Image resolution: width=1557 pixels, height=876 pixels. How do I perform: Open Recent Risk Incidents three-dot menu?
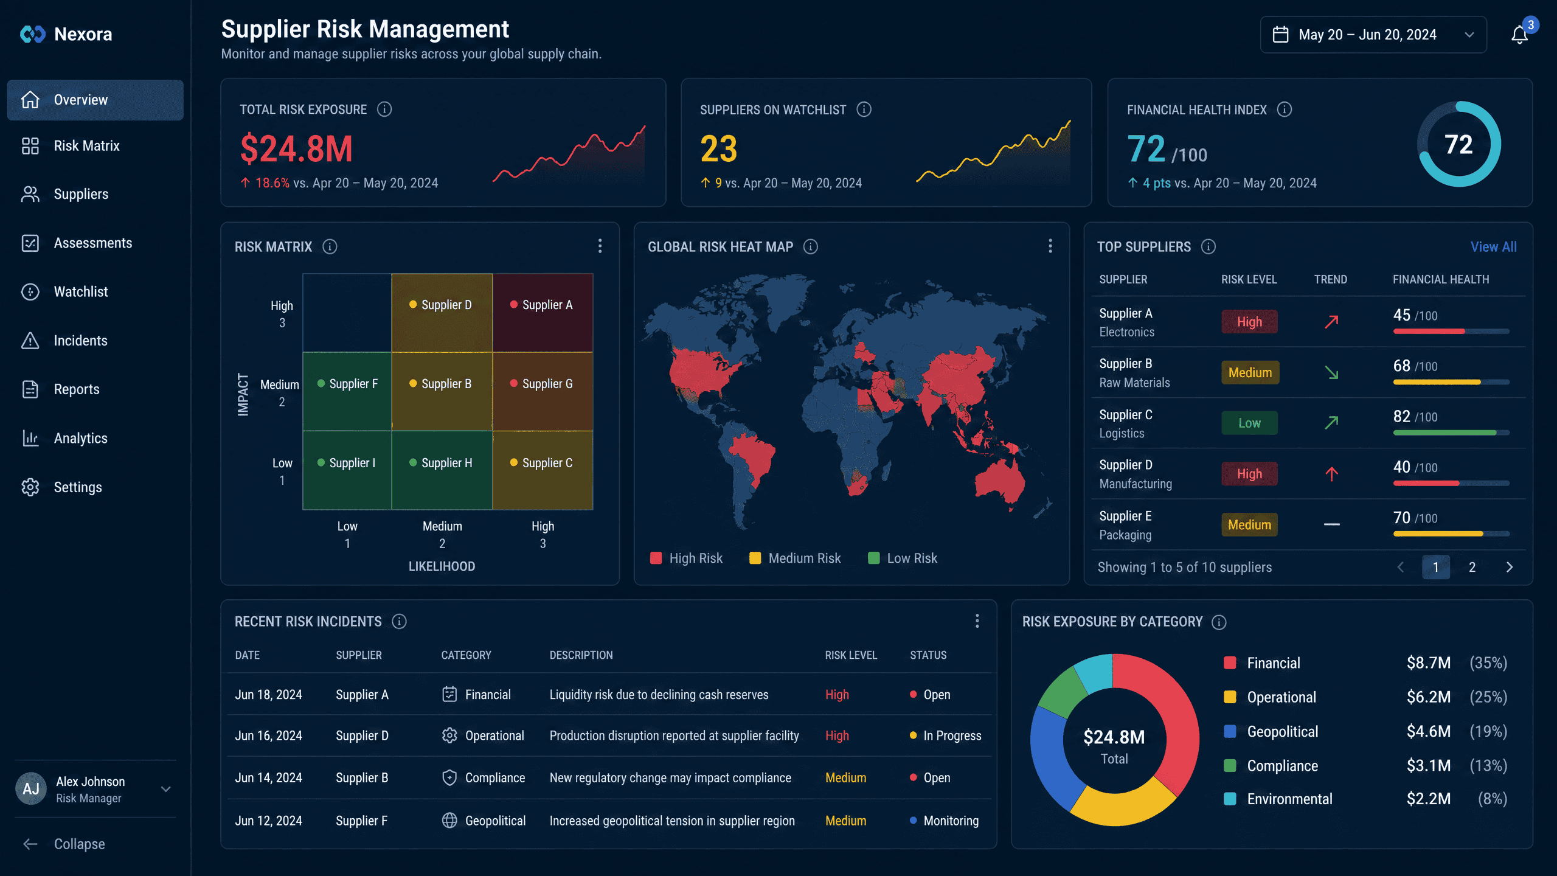[977, 620]
